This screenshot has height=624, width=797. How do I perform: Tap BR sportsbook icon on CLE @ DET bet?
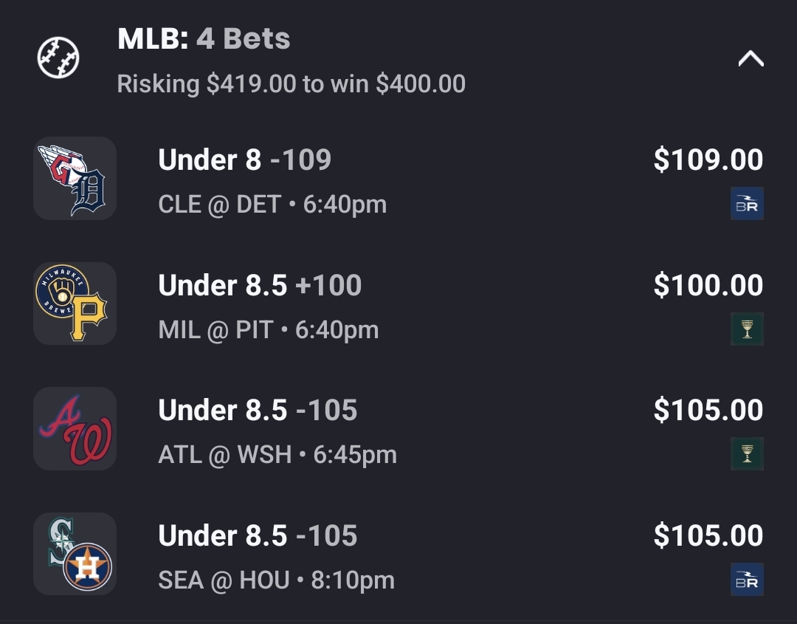point(747,204)
